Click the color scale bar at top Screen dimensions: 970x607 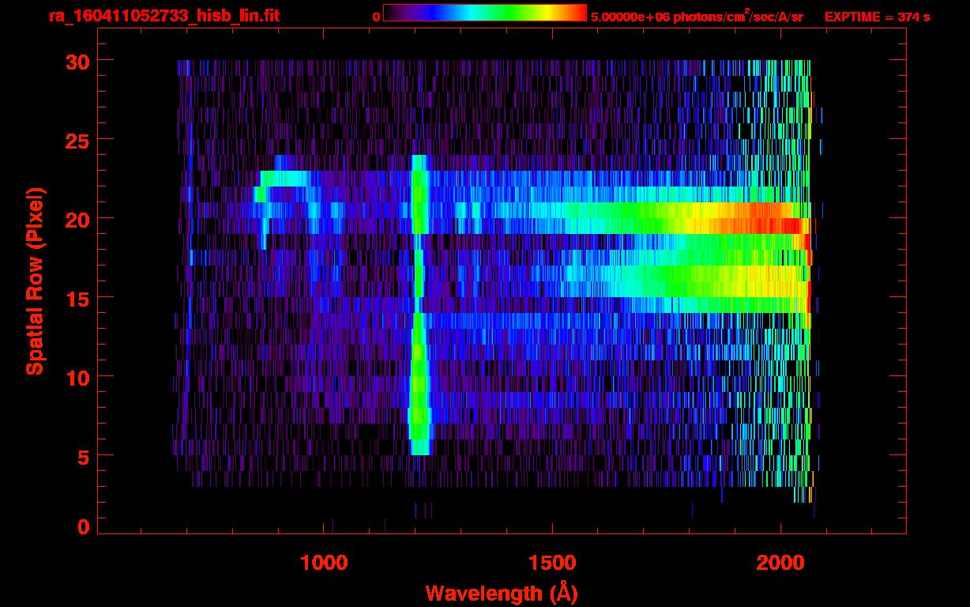484,13
